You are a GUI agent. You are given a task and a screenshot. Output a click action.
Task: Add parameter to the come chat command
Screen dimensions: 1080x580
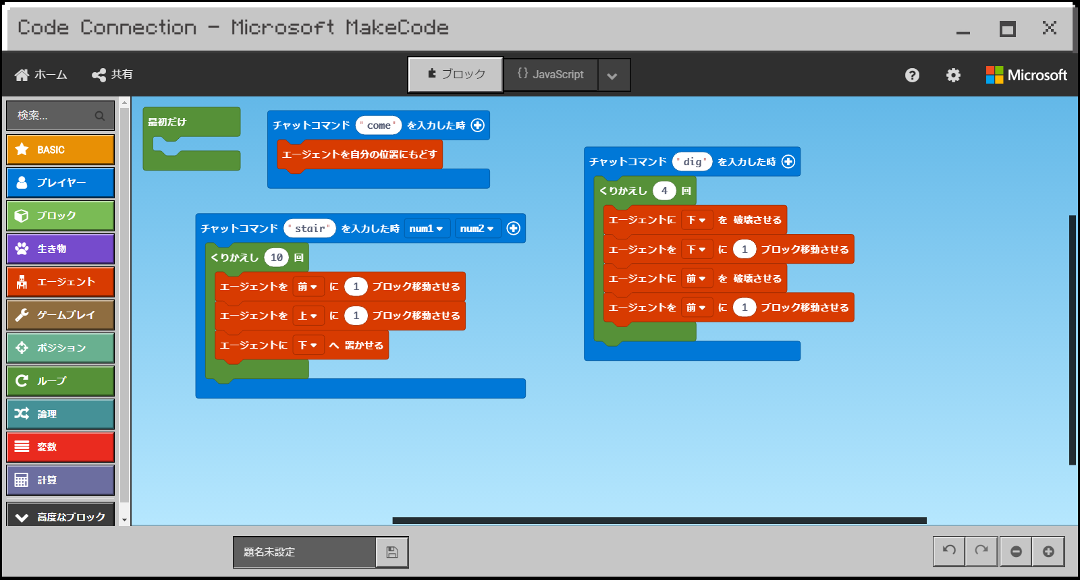tap(478, 125)
